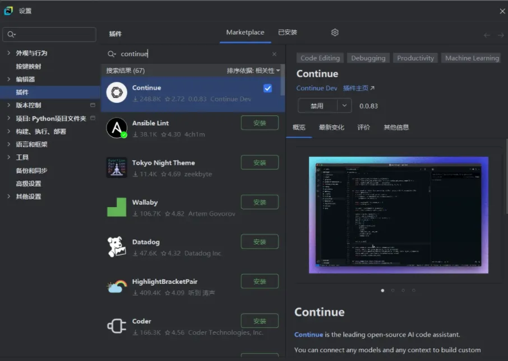508x361 pixels.
Task: Install the Tokyo Night Theme plugin
Action: 260,162
